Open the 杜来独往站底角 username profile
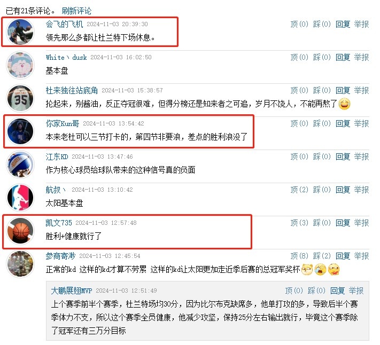The width and height of the screenshot is (380, 345). [x=72, y=90]
